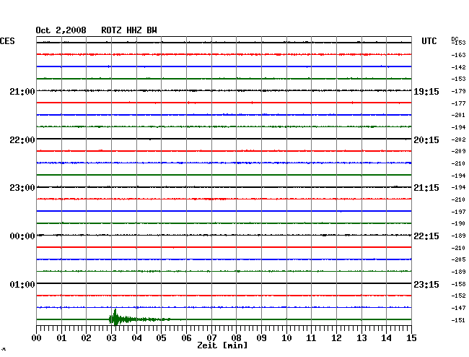The height and width of the screenshot is (357, 469).
Task: Select the DC offset value "-197"
Action: tap(458, 212)
